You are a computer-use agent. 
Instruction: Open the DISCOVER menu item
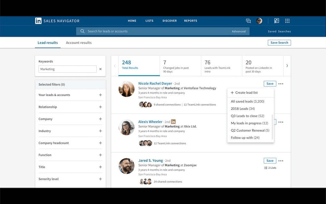coord(170,21)
